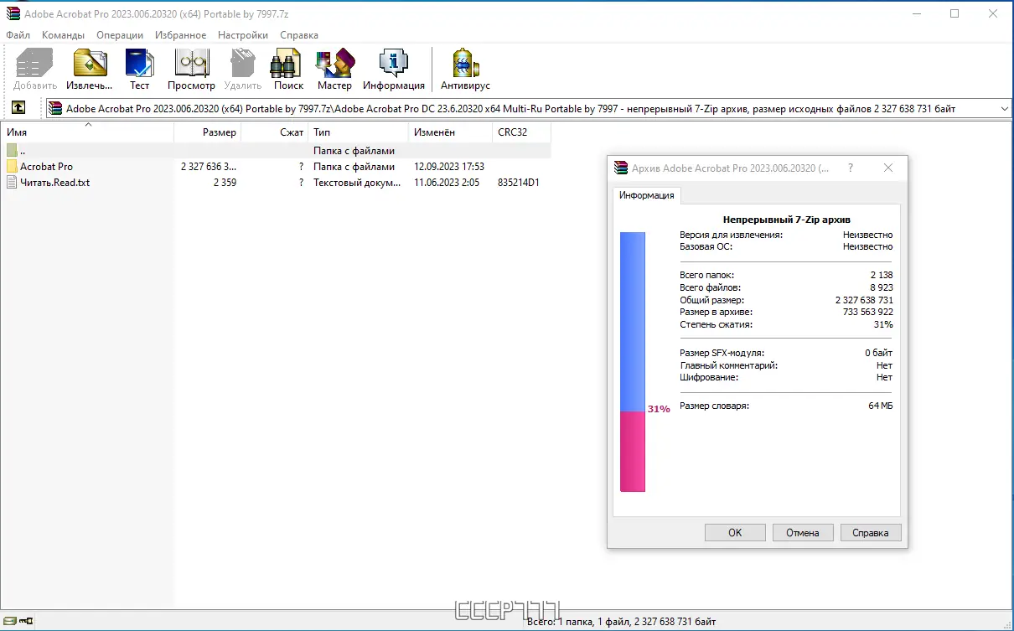Click the up-one-level folder icon
This screenshot has width=1014, height=631.
point(18,107)
